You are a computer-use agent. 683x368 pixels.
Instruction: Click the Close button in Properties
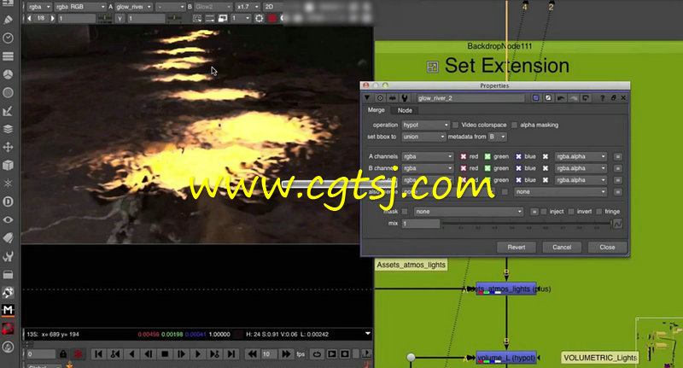point(607,248)
